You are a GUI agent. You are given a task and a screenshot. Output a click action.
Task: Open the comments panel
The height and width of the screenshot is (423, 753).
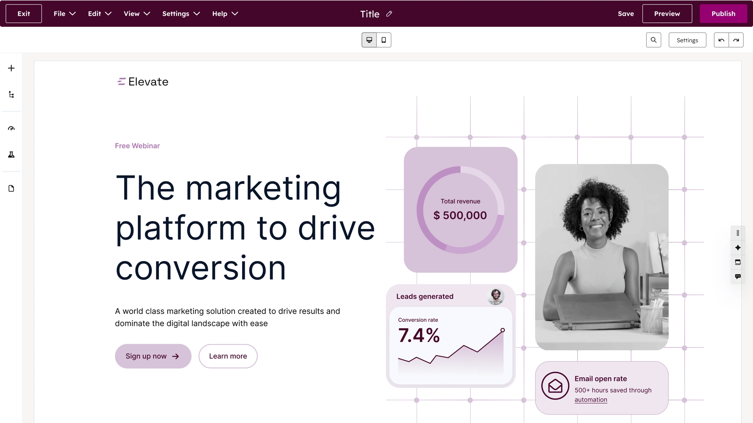click(738, 276)
